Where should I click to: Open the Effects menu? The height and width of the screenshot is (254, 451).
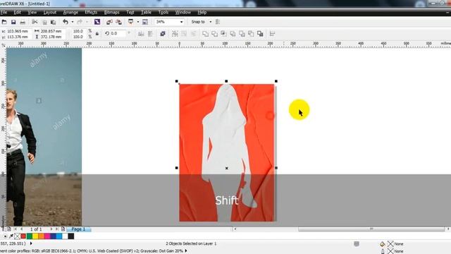click(x=91, y=13)
